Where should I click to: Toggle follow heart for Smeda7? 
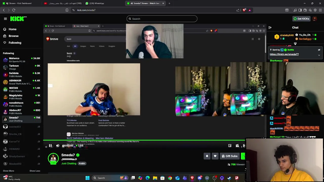[x=215, y=156]
